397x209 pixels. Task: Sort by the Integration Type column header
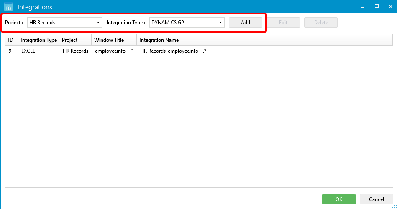[38, 40]
